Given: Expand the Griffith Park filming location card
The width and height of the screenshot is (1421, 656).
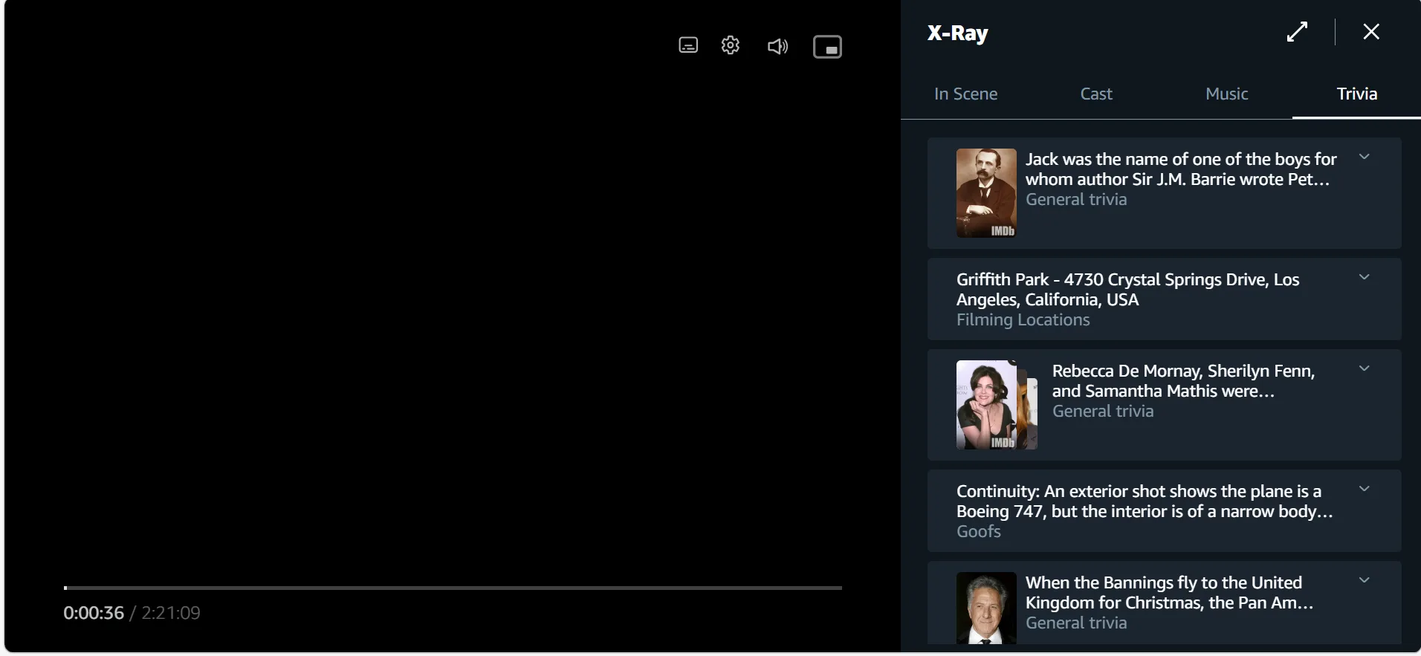Looking at the screenshot, I should coord(1364,277).
